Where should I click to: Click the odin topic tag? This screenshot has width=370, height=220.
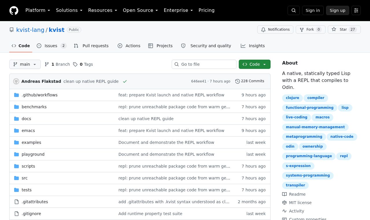[290, 146]
